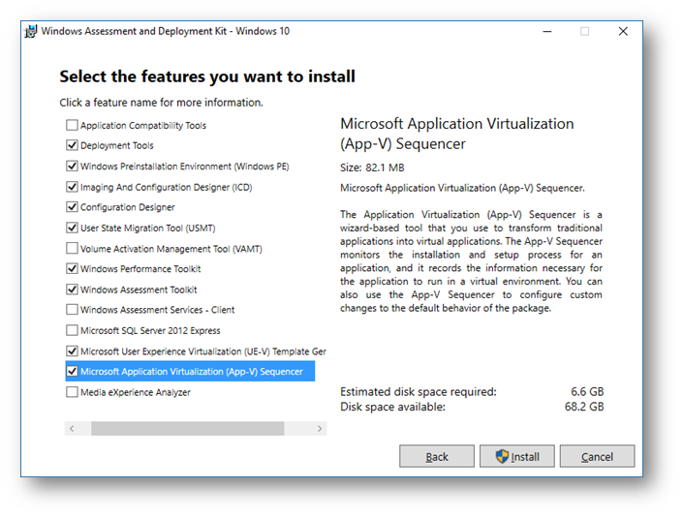
Task: Cancel the ADK setup
Action: [597, 456]
